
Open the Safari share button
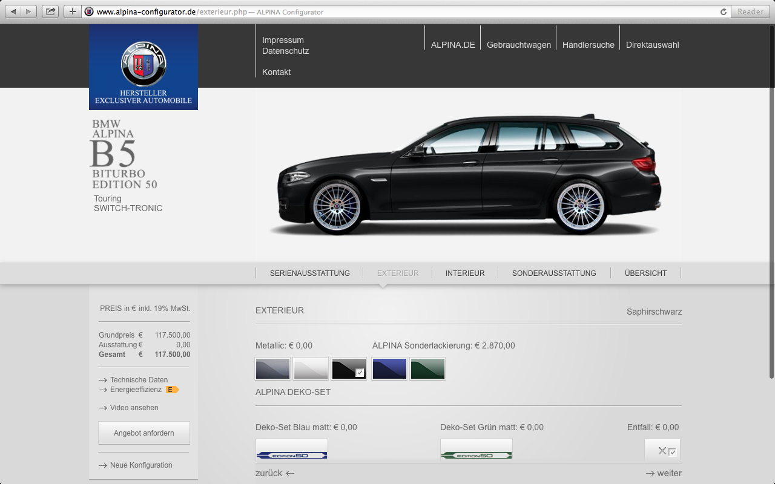(50, 11)
